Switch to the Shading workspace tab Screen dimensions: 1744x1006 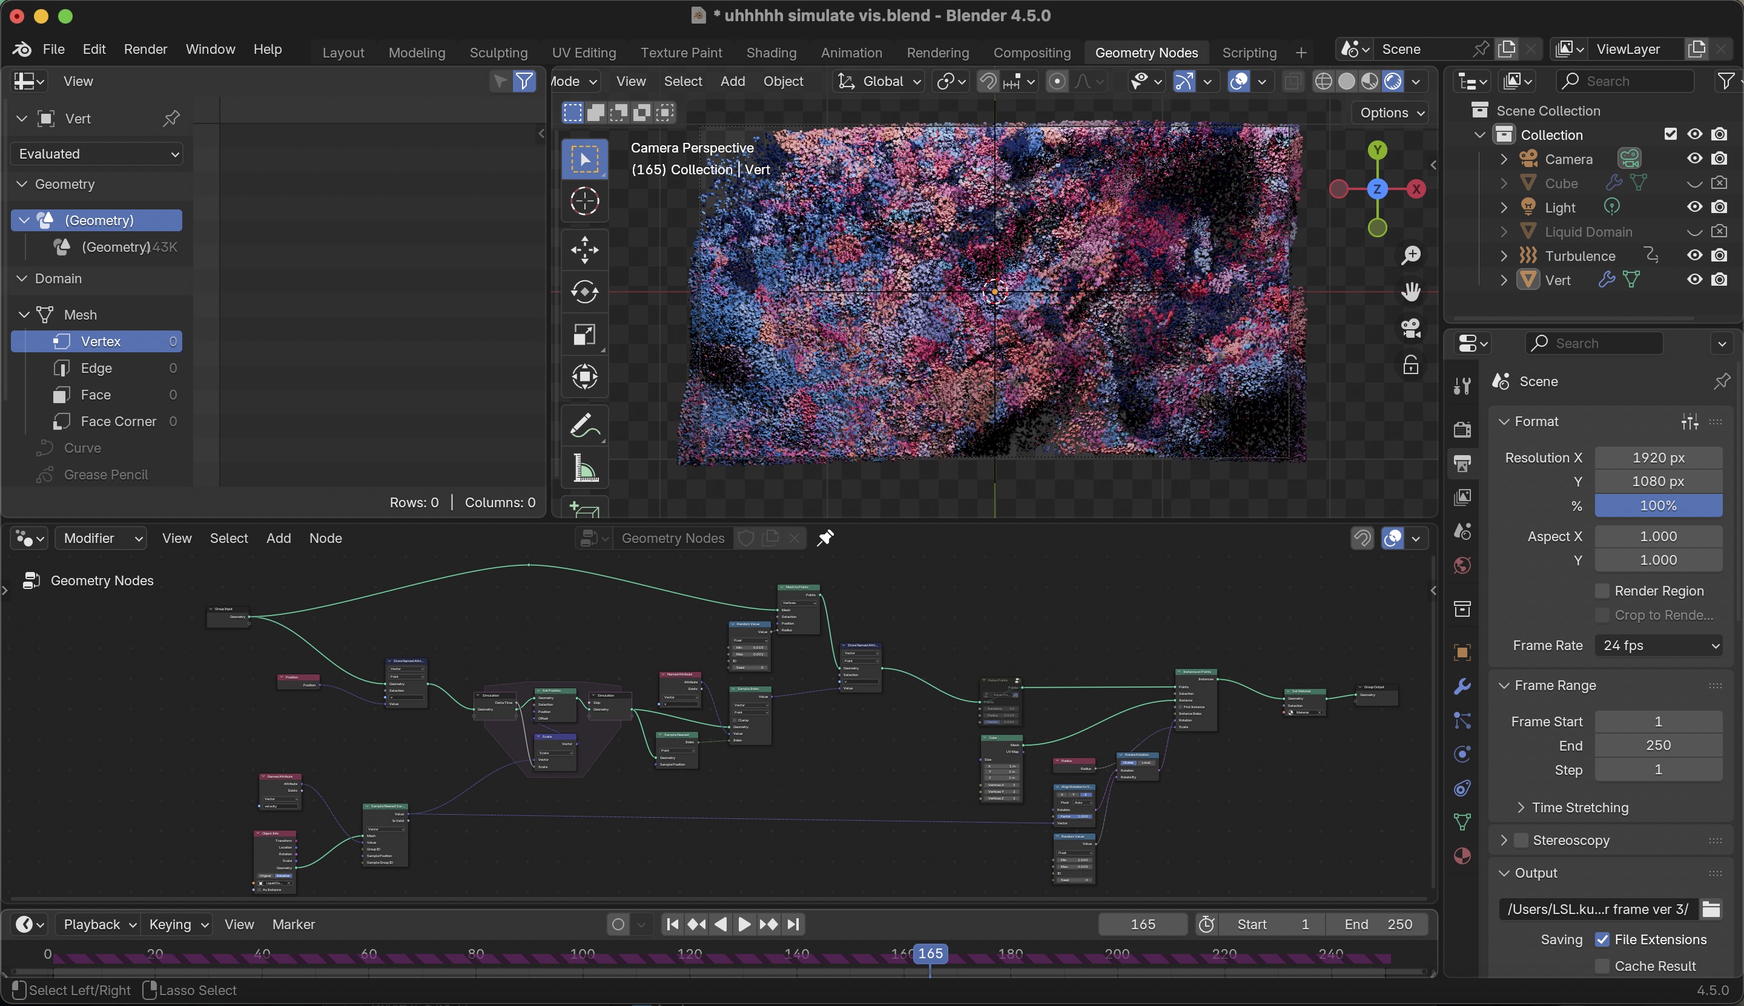771,53
